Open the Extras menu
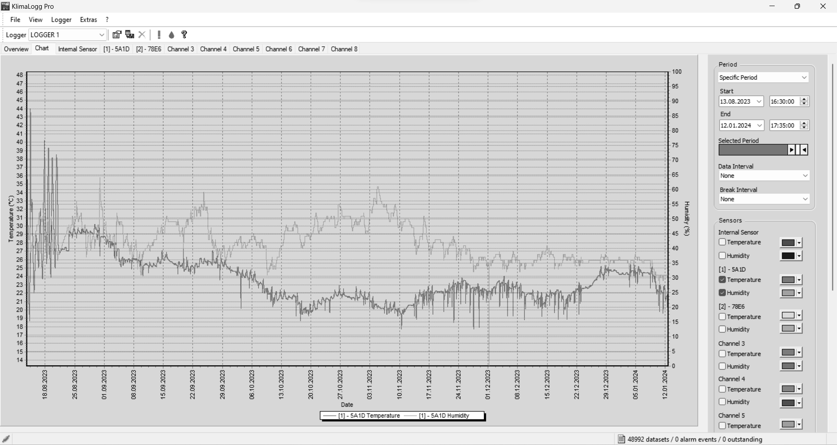 88,20
